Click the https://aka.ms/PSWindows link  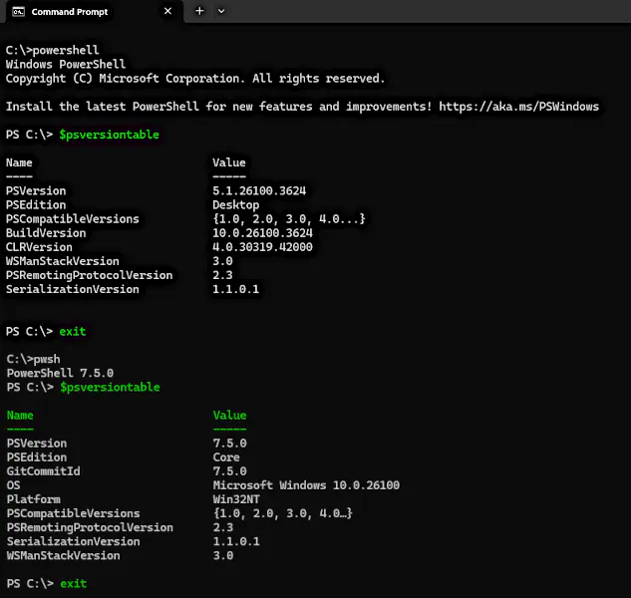[x=518, y=107]
